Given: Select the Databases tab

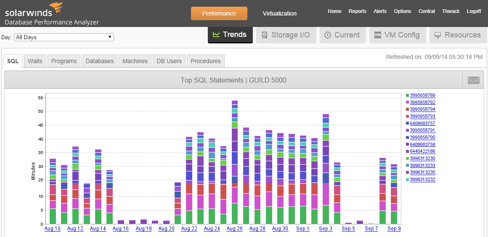Looking at the screenshot, I should click(x=100, y=61).
